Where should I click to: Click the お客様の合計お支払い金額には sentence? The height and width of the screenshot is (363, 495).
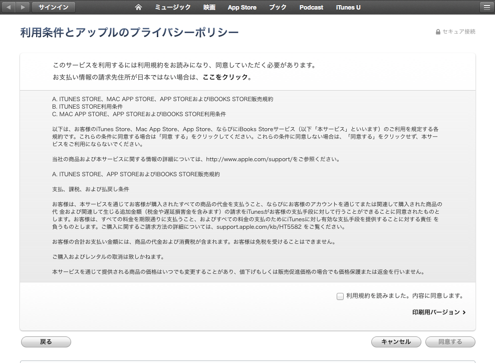pos(194,242)
